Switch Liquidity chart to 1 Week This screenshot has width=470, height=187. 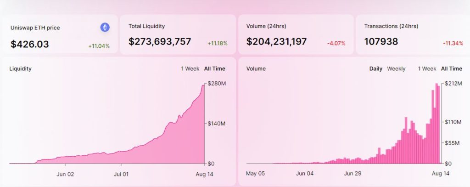[190, 68]
